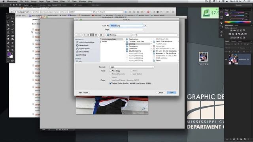
Task: Click the New Folder button
Action: 83,93
